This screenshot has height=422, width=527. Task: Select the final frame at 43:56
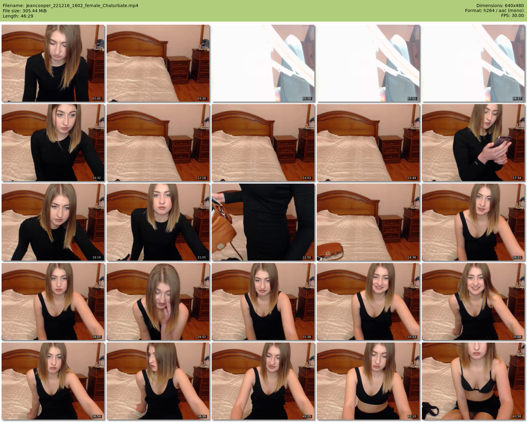(x=473, y=381)
